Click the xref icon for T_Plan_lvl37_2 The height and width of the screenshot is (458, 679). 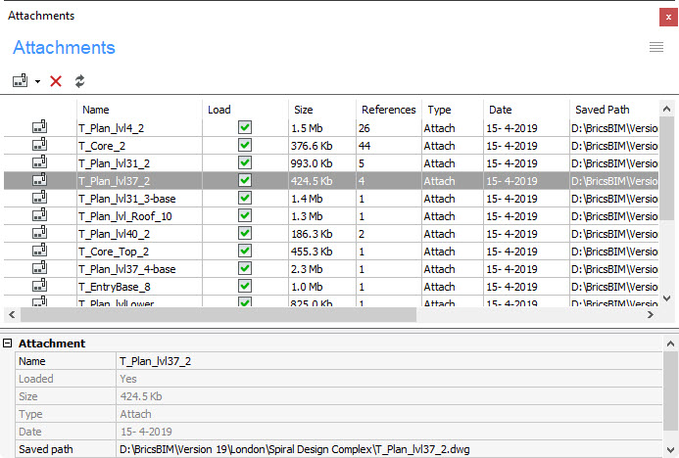(40, 180)
